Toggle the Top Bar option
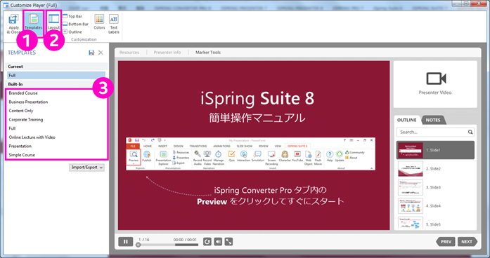Image resolution: width=490 pixels, height=258 pixels. tap(72, 16)
